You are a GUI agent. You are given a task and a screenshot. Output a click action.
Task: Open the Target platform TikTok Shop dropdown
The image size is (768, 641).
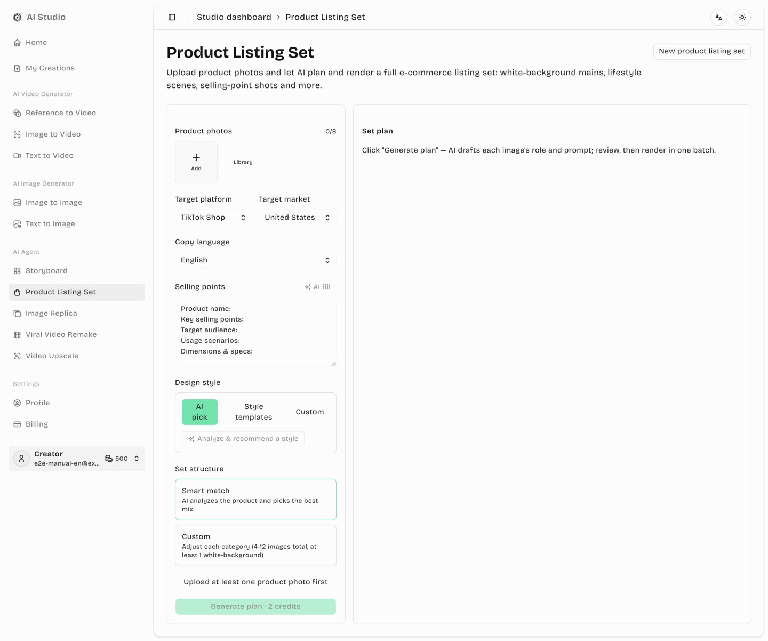point(213,218)
